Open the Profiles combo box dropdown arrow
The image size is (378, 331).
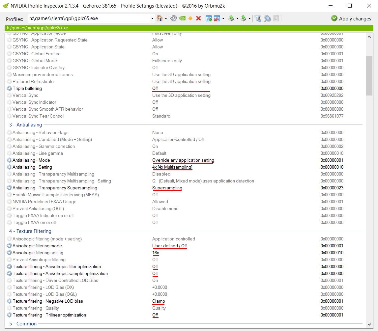click(x=152, y=18)
